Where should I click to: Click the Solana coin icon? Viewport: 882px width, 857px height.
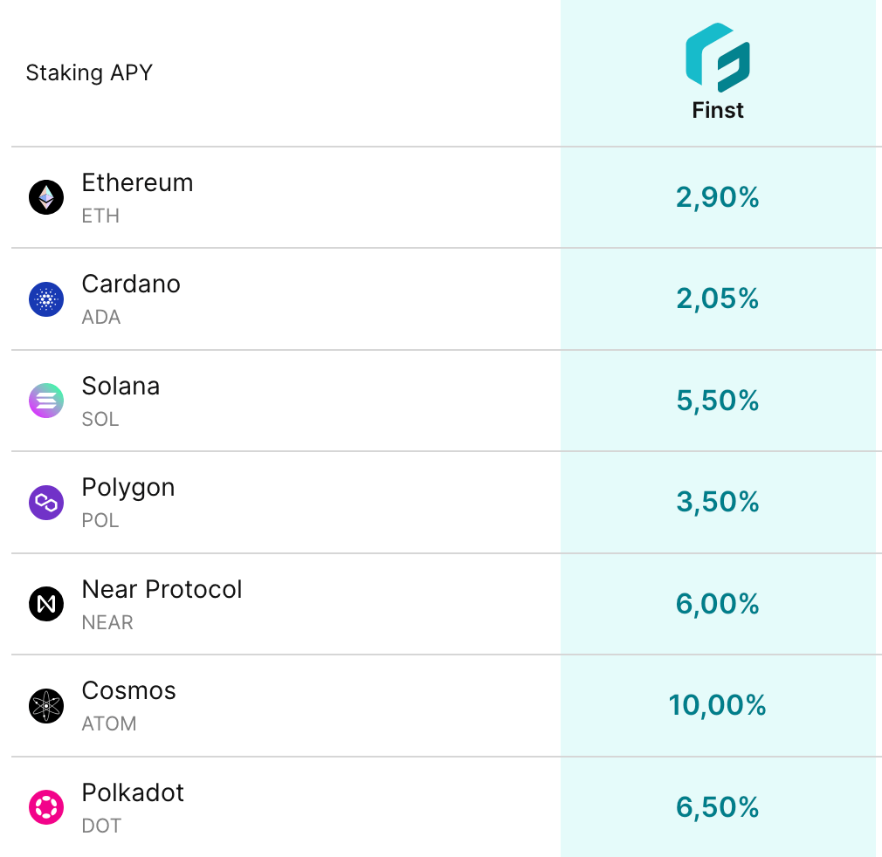pos(46,401)
